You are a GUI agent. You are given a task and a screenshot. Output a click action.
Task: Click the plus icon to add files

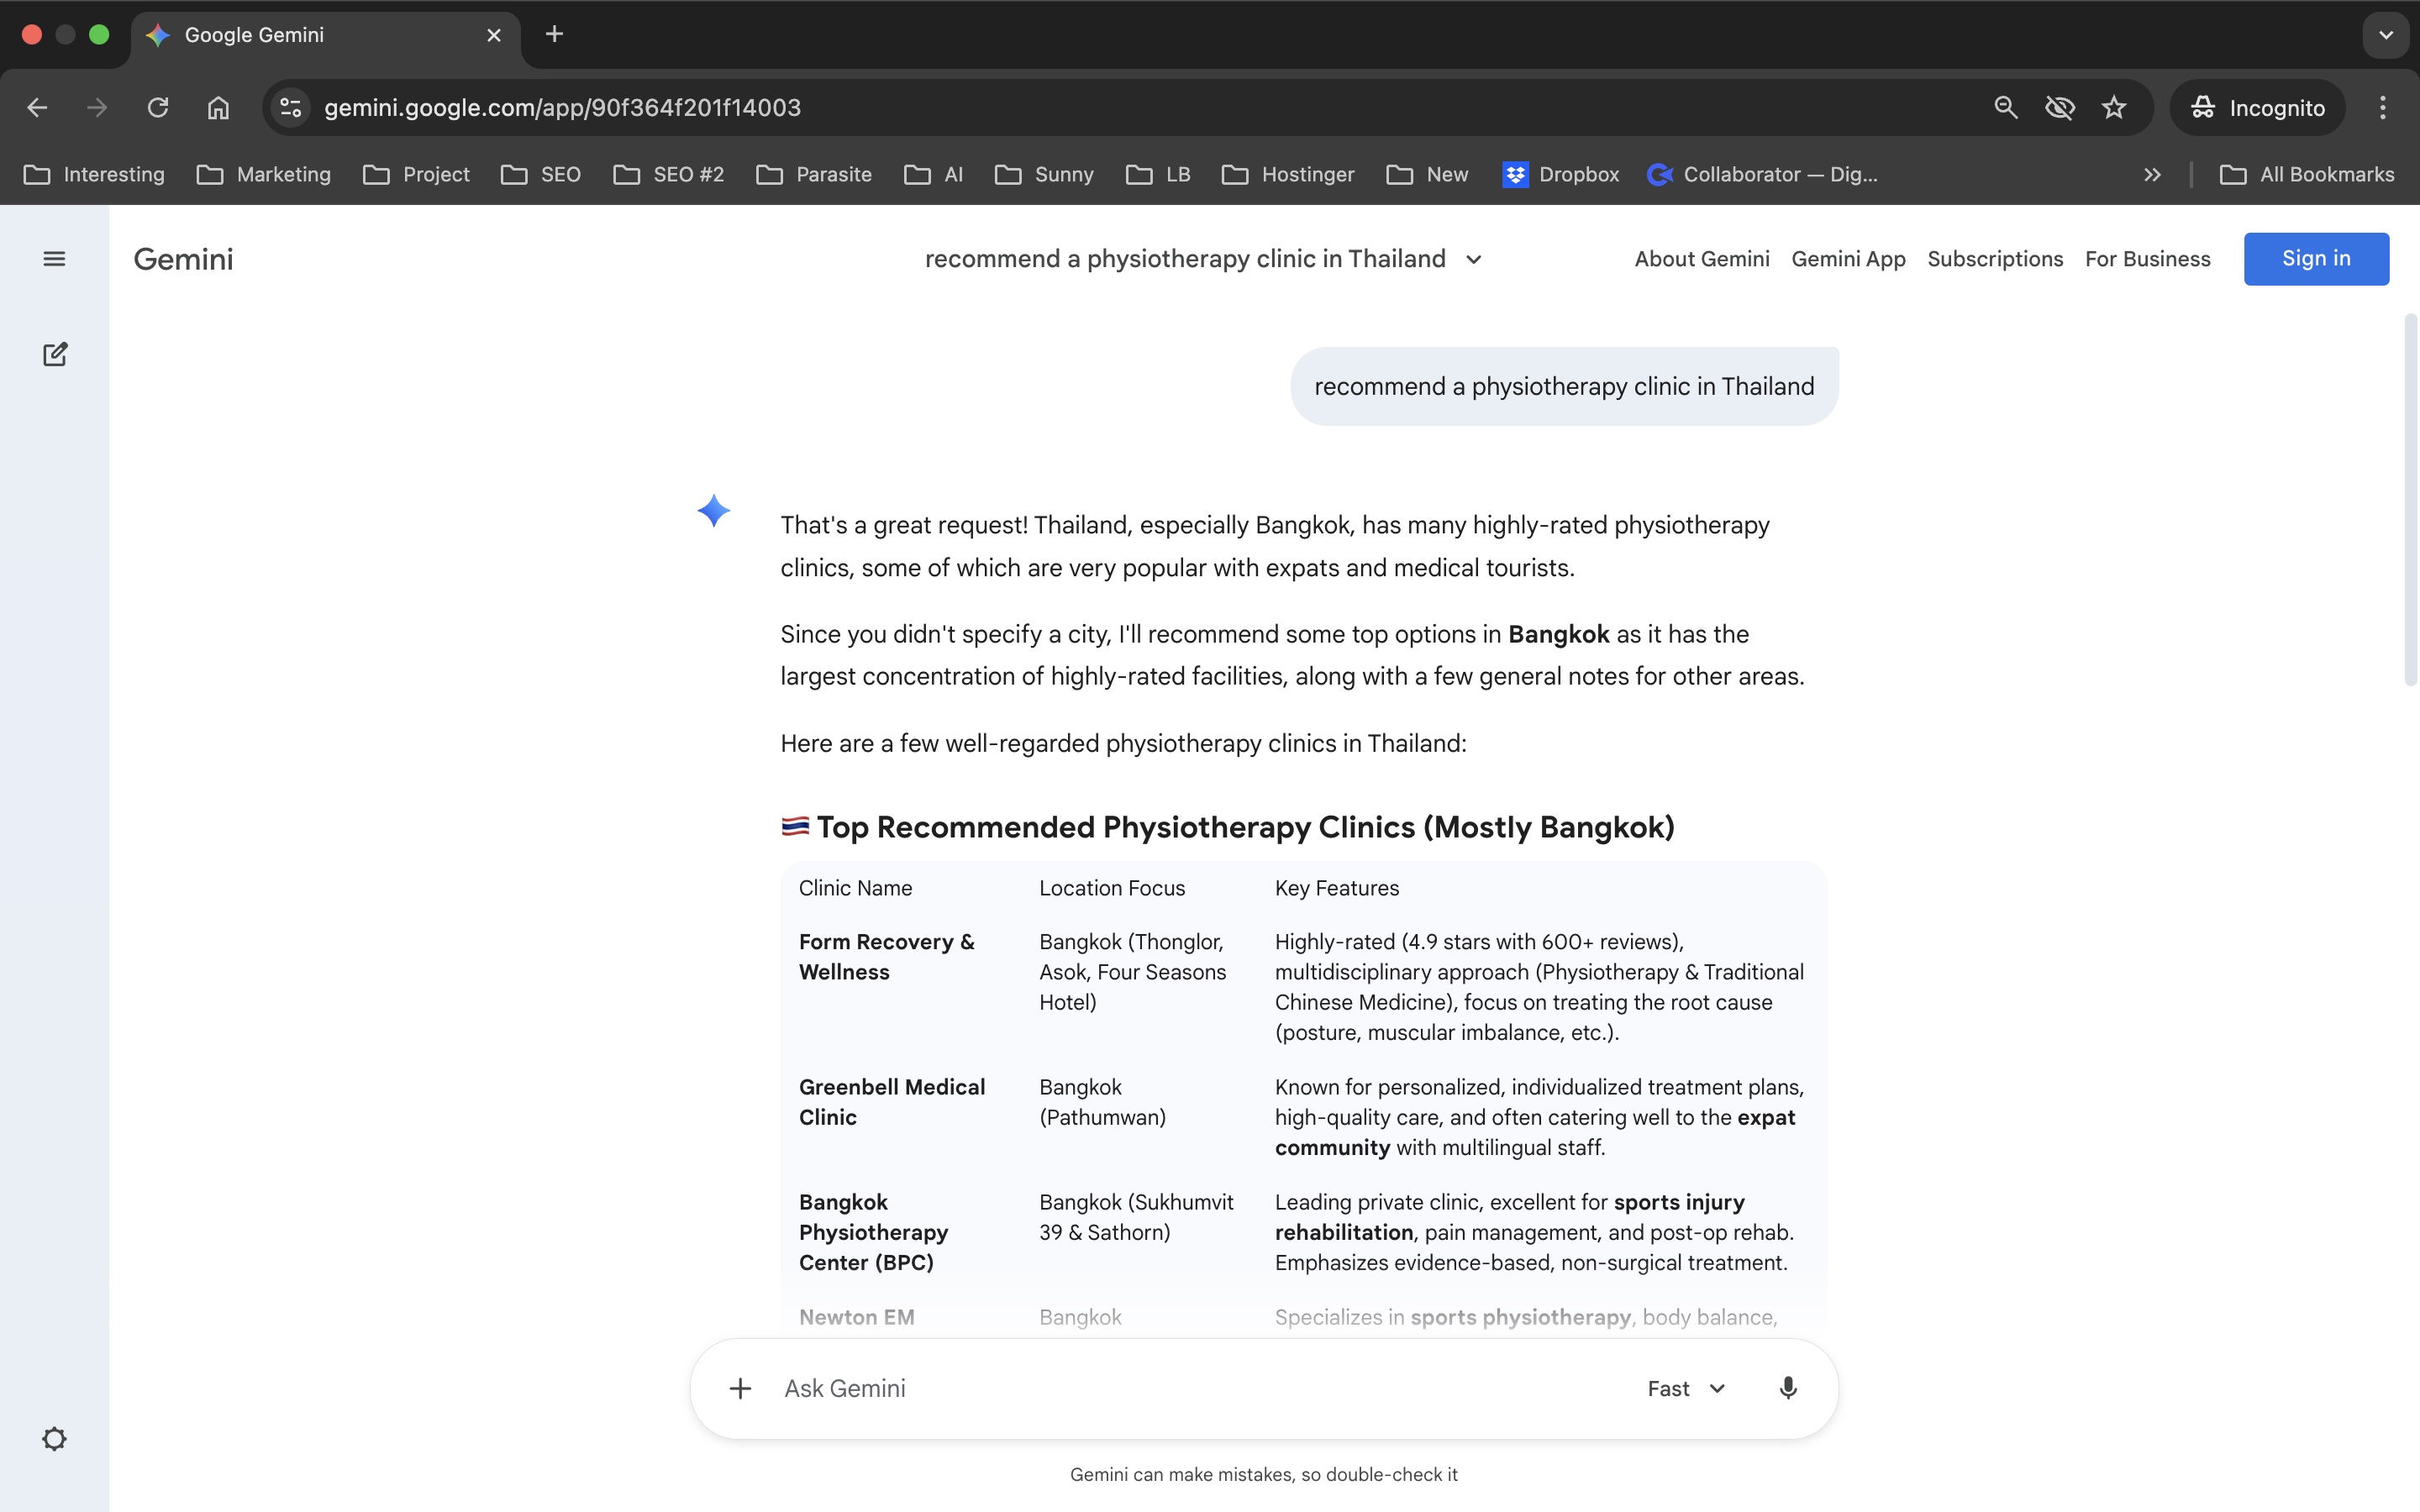740,1388
